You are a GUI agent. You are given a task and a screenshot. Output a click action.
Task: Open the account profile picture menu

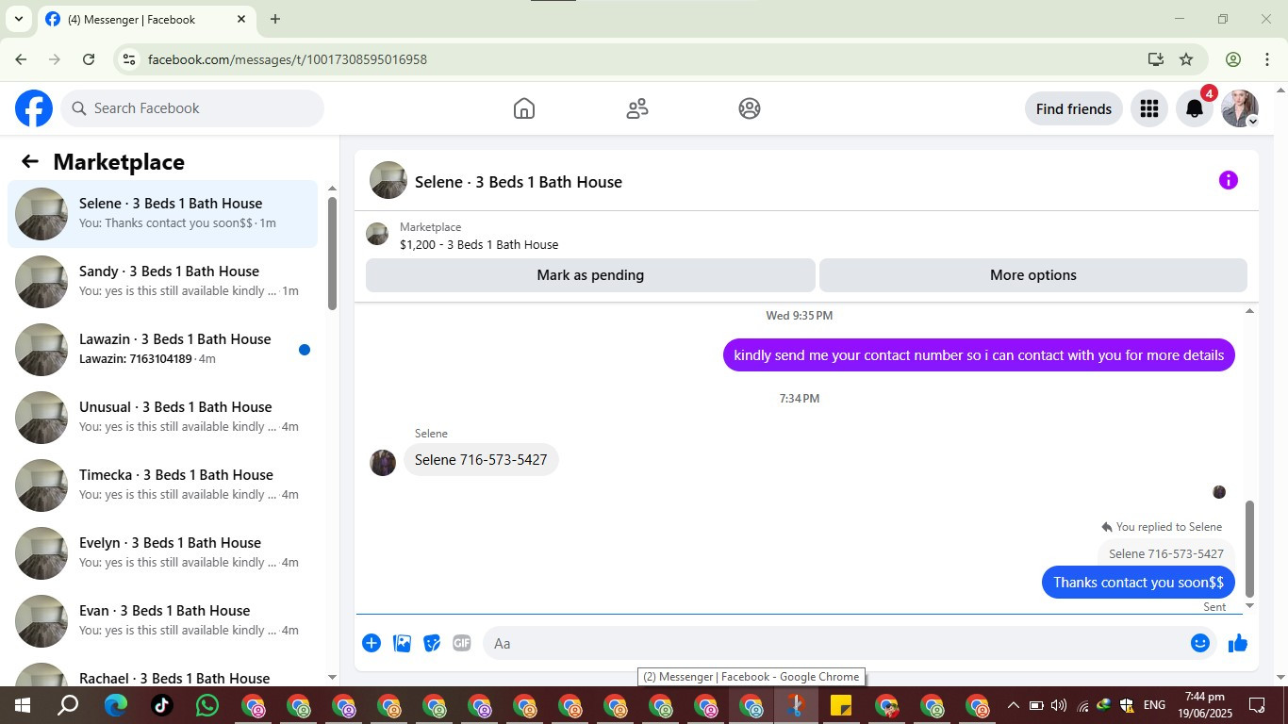coord(1240,108)
